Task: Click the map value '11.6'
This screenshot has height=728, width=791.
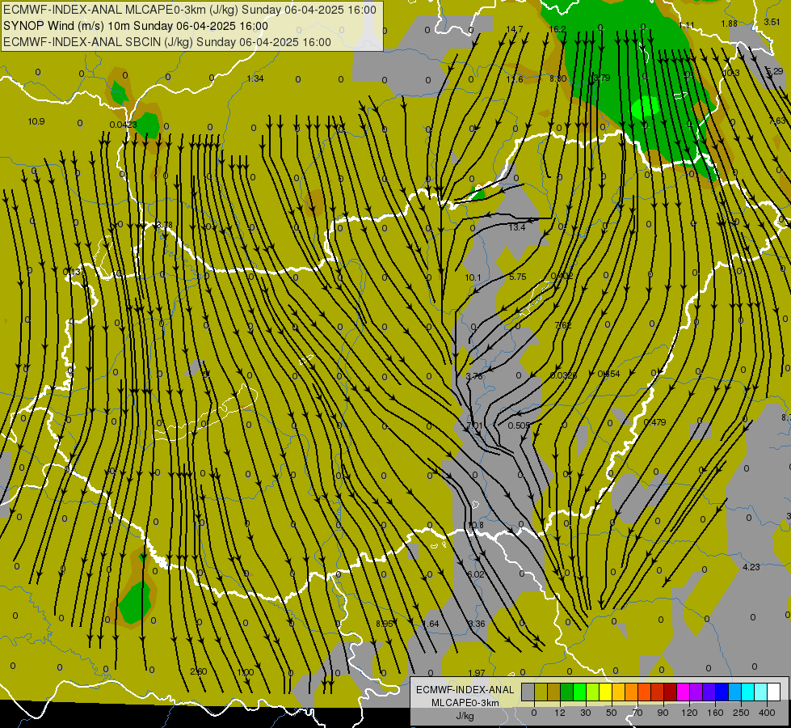Action: point(515,79)
